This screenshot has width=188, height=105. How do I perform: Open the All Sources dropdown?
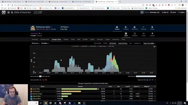click(36, 43)
